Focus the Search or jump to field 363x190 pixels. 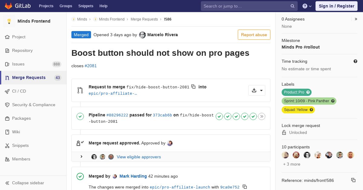(x=245, y=6)
